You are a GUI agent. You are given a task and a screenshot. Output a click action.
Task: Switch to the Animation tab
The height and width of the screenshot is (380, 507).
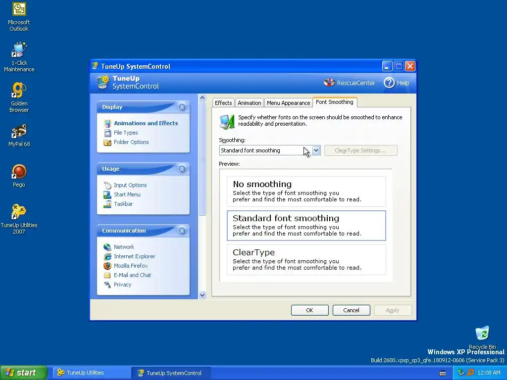pos(250,103)
